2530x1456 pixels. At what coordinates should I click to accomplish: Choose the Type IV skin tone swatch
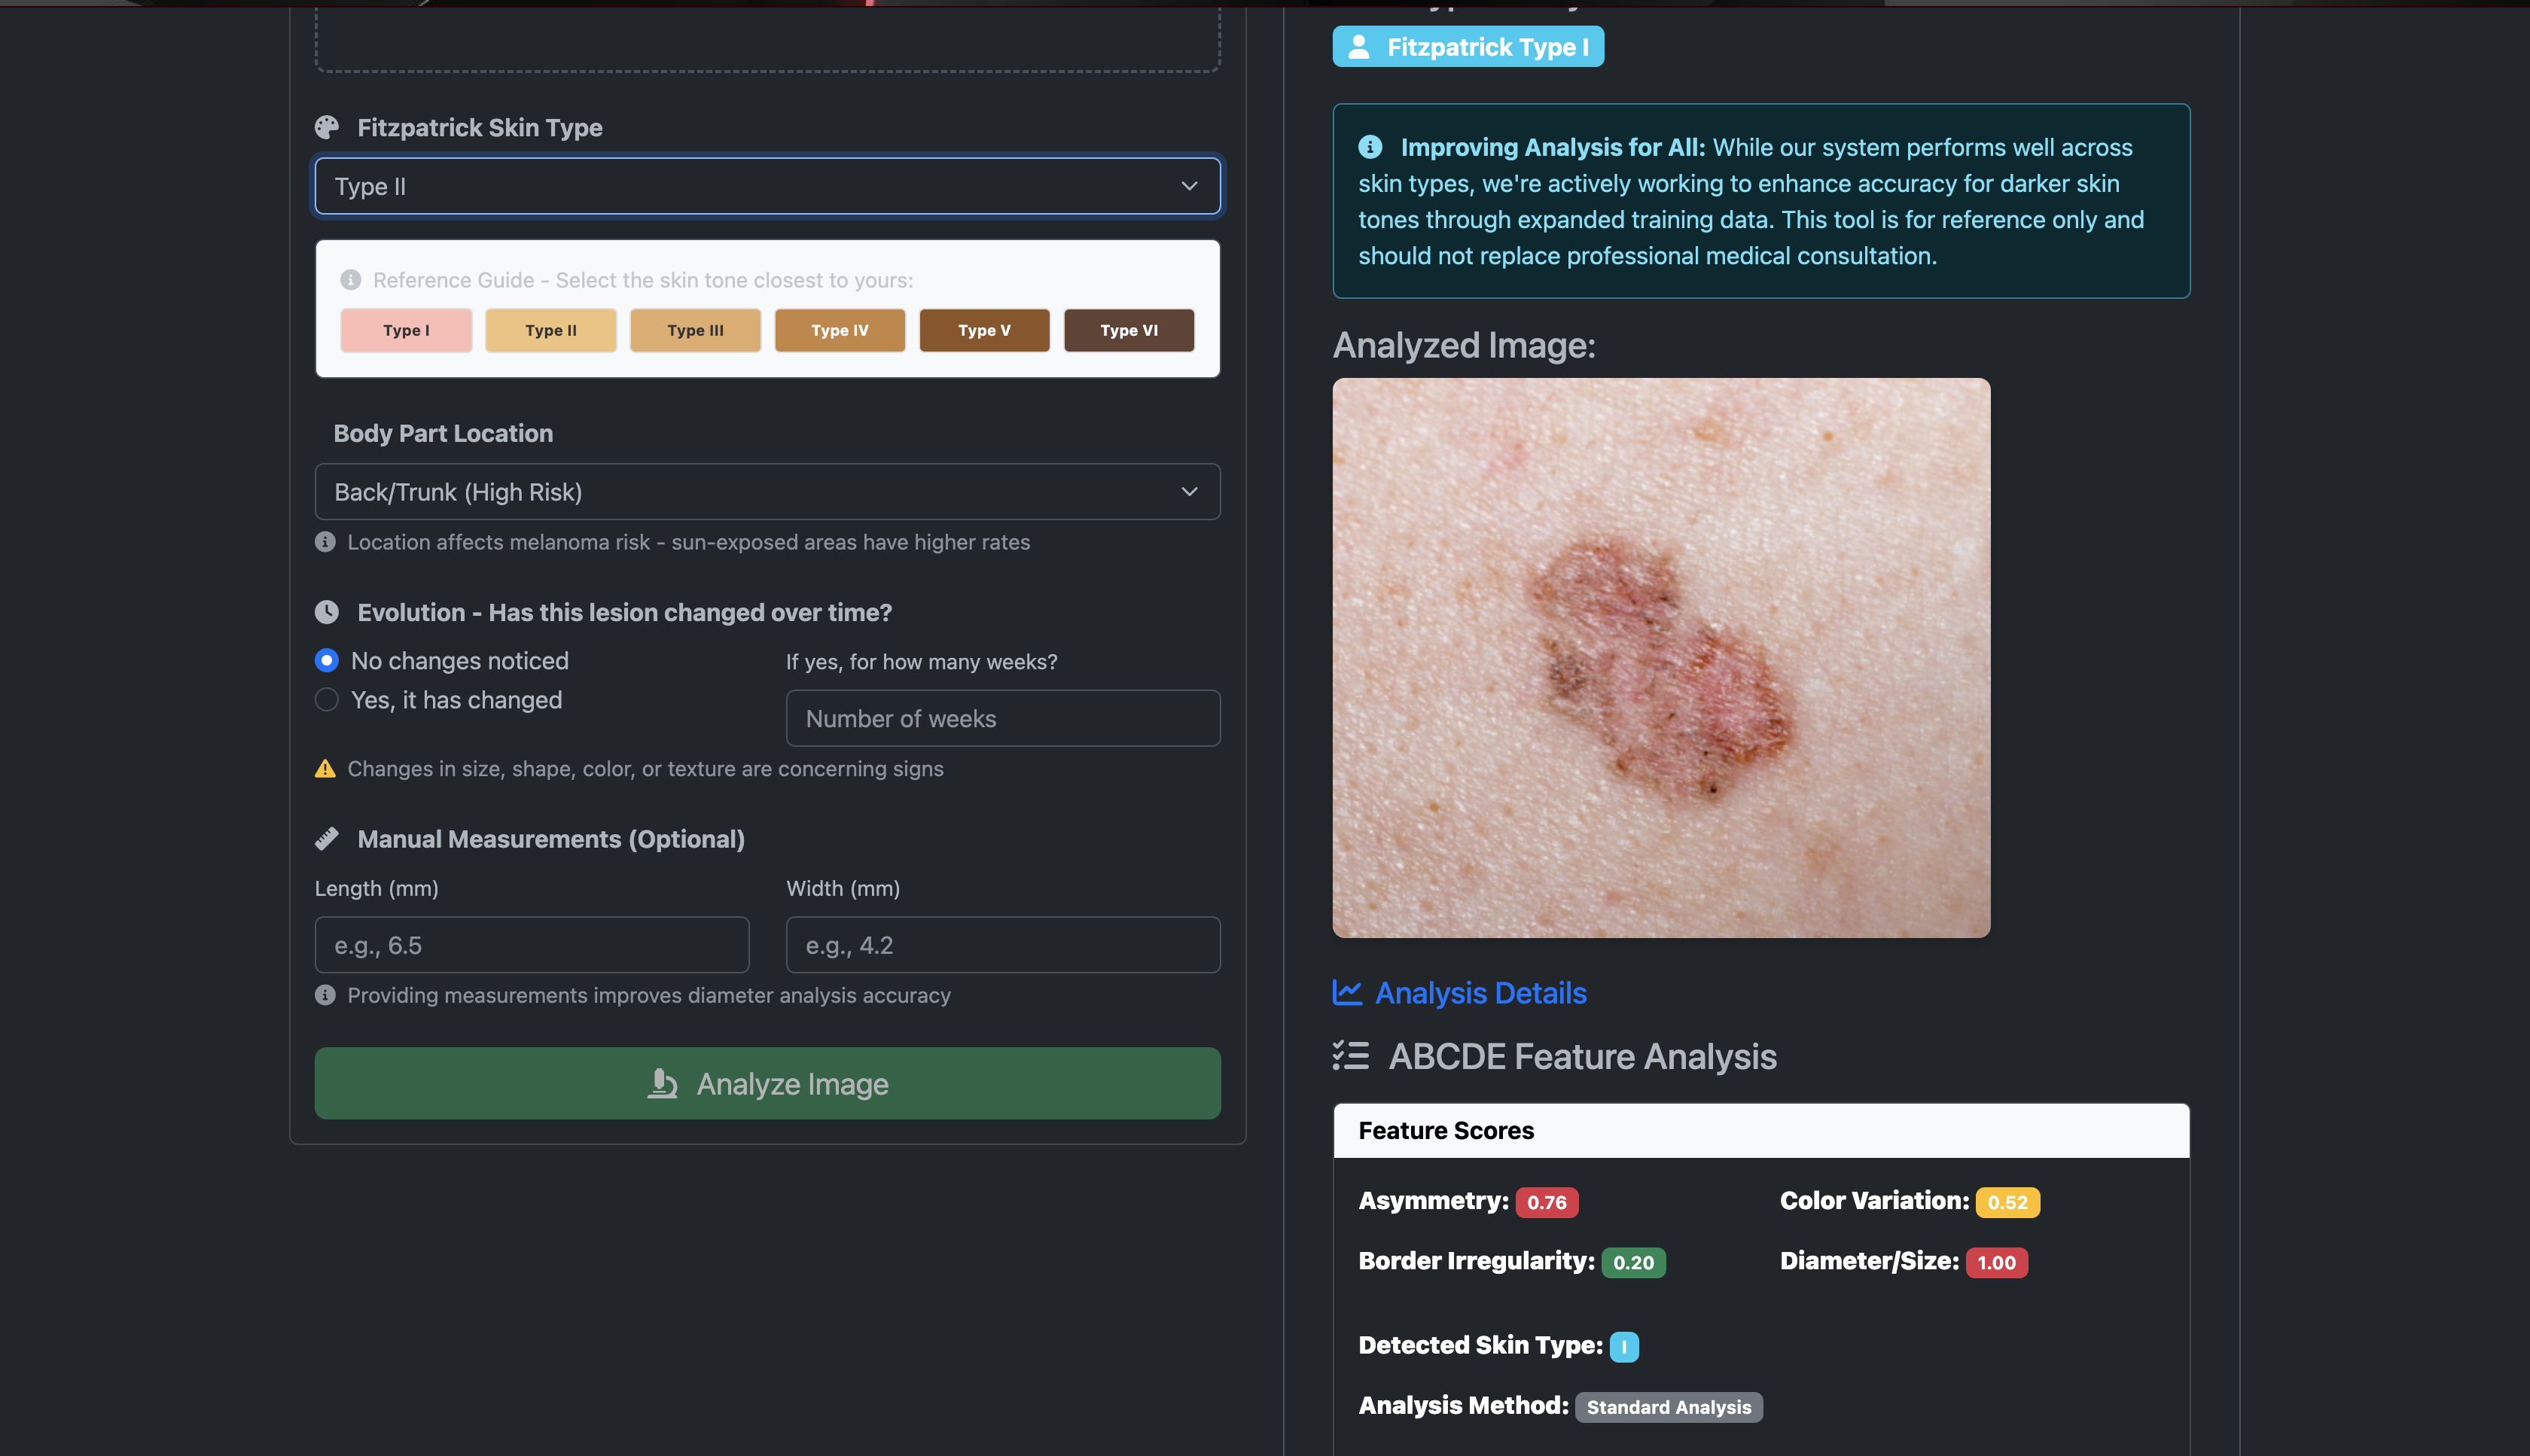tap(839, 331)
